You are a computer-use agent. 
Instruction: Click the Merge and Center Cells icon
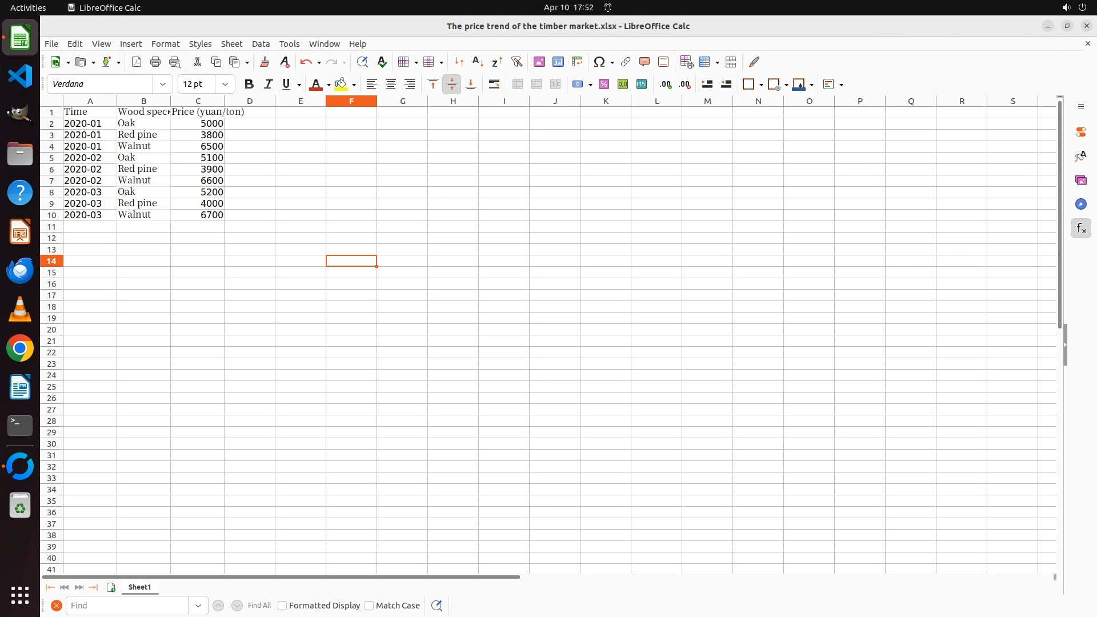pyautogui.click(x=517, y=84)
